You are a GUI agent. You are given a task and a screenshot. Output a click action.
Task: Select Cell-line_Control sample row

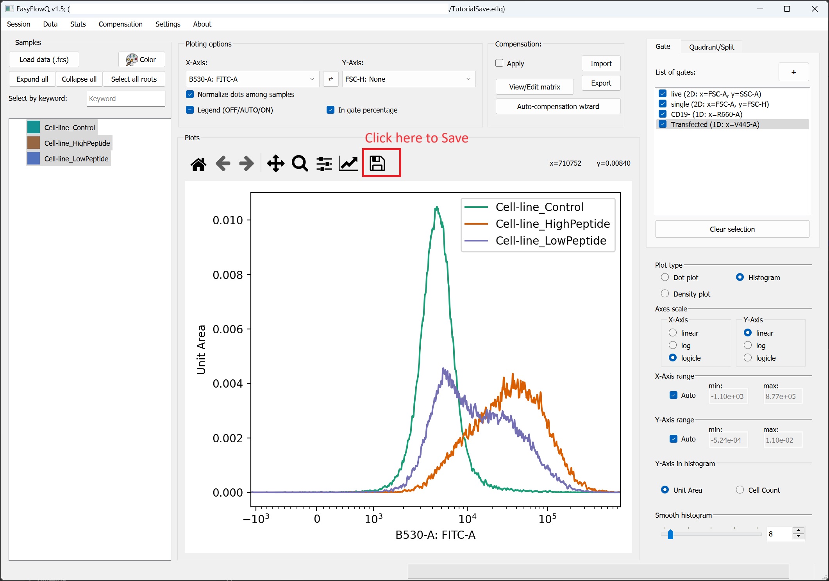pos(62,127)
